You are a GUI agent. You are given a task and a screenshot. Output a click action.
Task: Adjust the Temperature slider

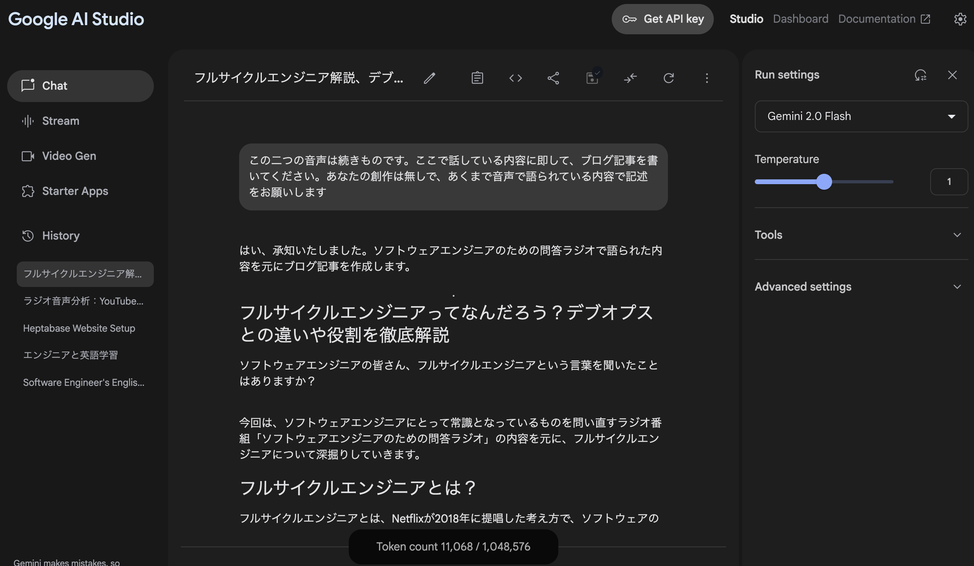tap(825, 182)
